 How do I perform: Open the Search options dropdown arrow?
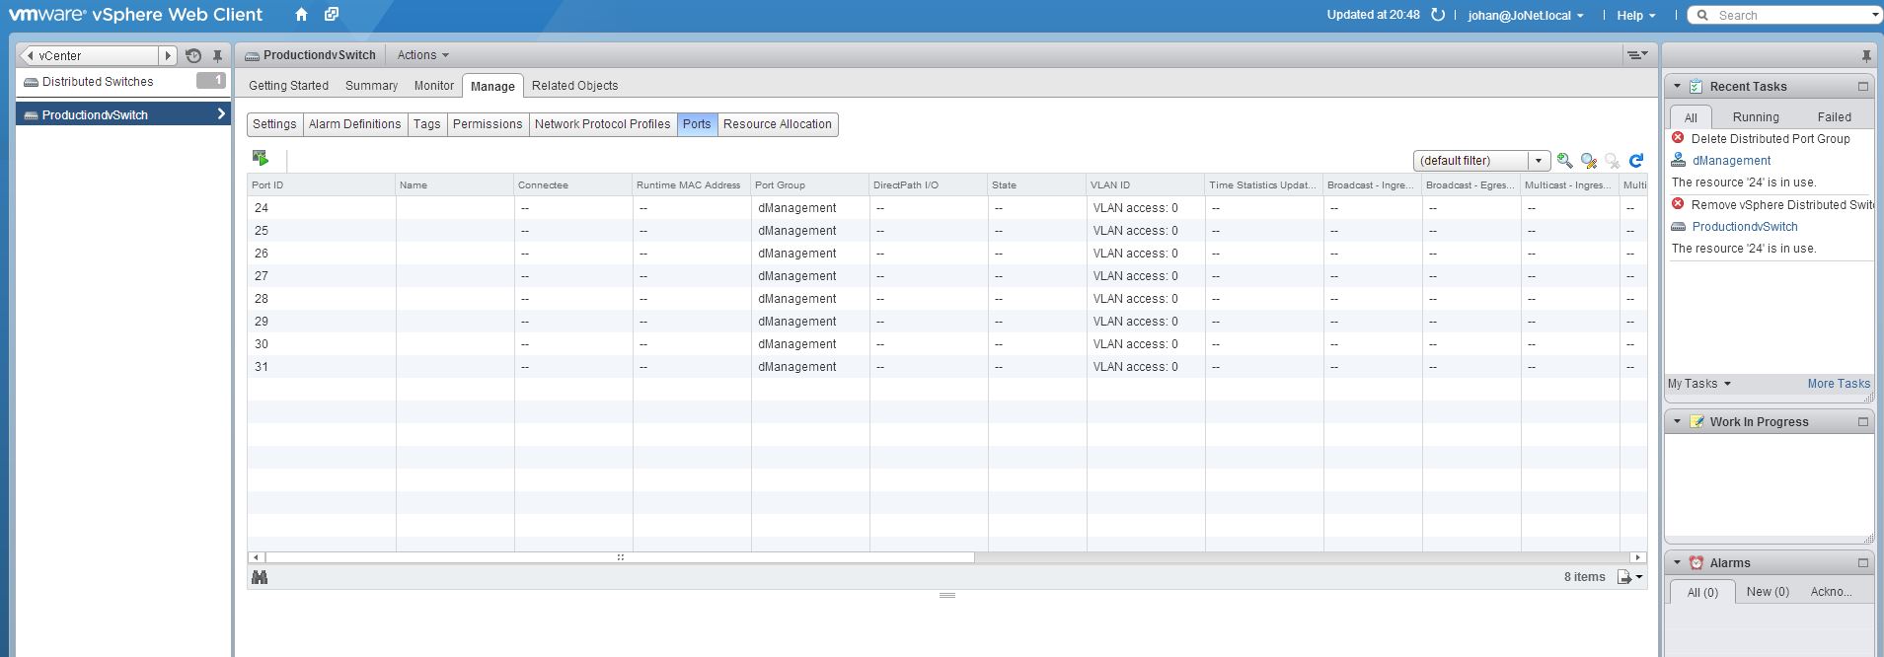1875,15
